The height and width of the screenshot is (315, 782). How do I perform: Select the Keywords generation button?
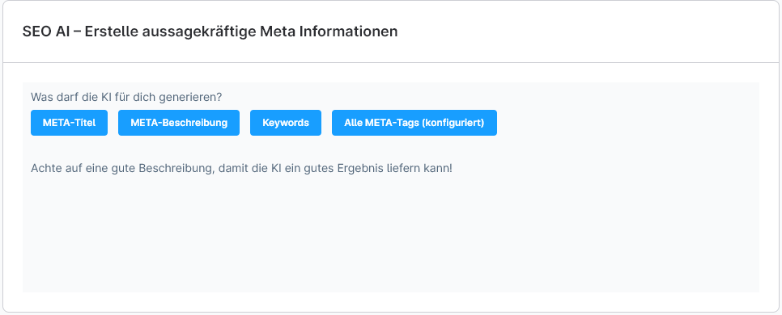[285, 123]
